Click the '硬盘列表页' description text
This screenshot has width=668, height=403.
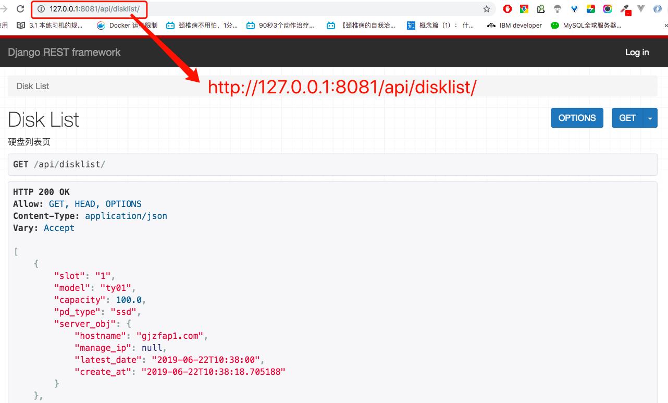[29, 142]
